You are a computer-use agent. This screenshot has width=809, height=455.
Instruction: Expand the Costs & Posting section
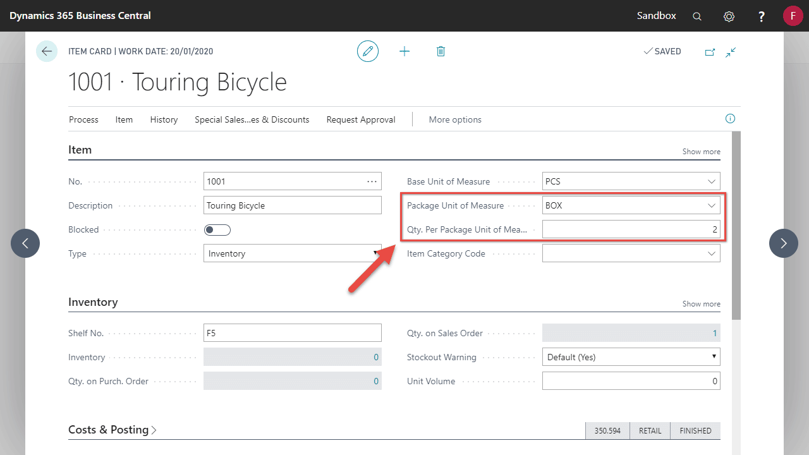coord(113,430)
